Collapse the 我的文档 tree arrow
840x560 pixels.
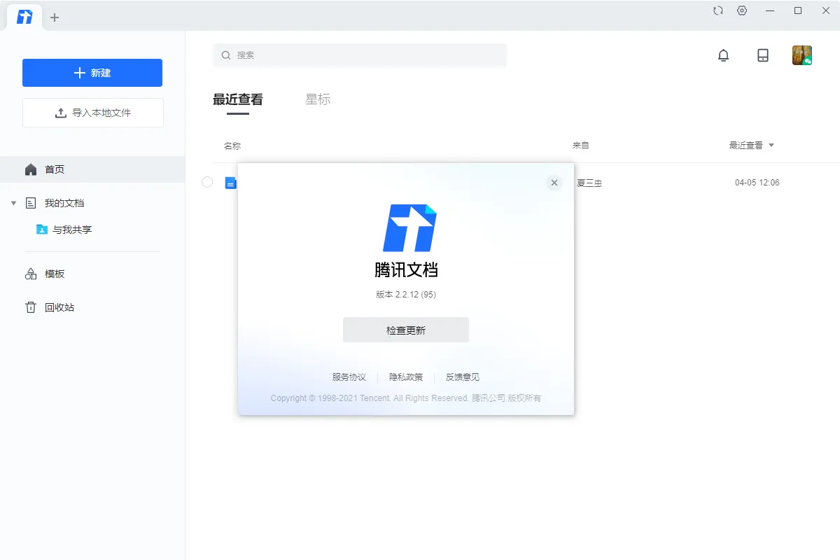click(13, 203)
